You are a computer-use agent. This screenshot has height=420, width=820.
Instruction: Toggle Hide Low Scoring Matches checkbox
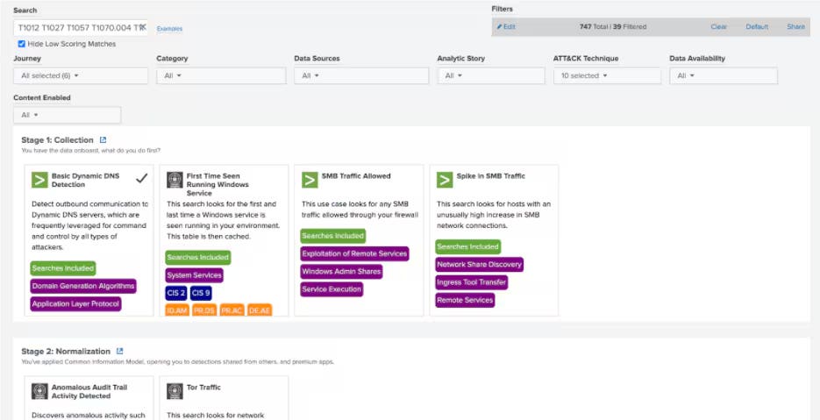pos(22,44)
